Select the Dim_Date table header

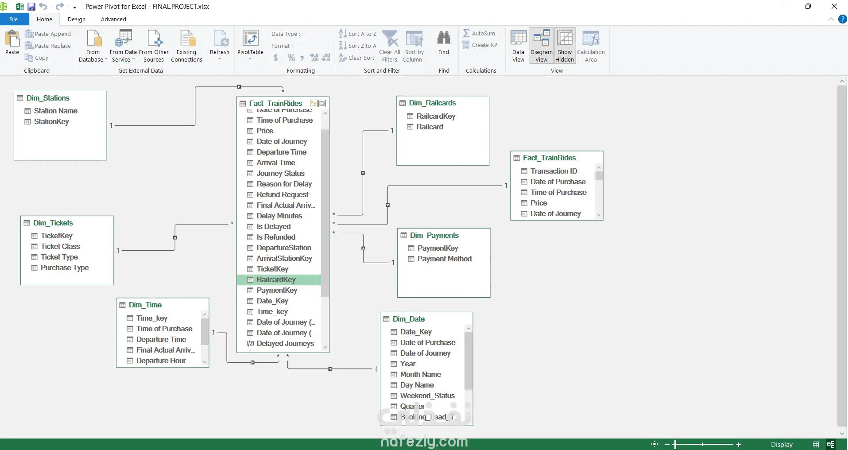(426, 319)
